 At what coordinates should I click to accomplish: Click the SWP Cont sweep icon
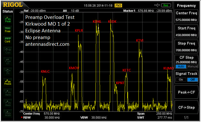[8, 40]
